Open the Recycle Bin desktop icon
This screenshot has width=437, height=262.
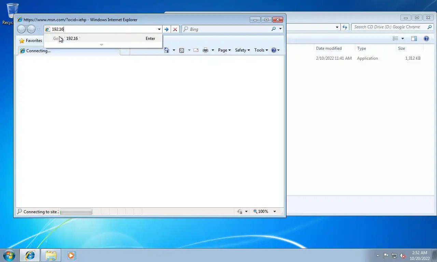click(12, 14)
